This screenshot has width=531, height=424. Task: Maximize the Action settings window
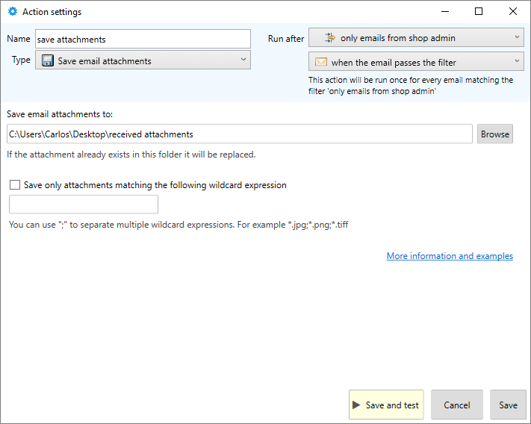point(479,11)
